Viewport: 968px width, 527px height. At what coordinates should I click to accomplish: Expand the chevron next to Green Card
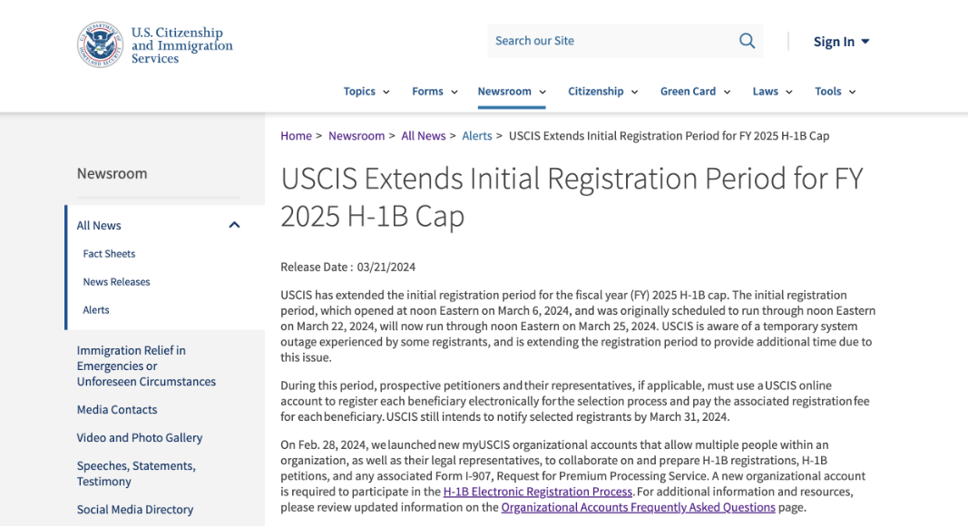[728, 92]
